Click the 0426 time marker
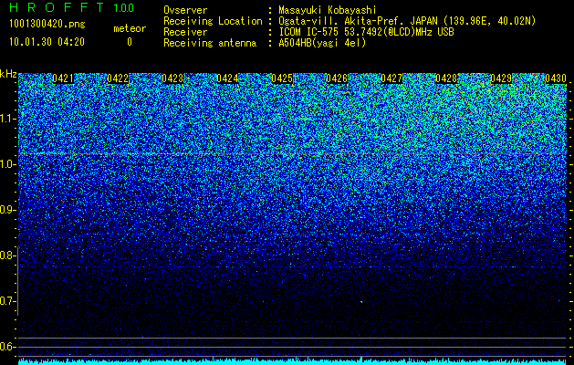574x365 pixels. click(337, 78)
